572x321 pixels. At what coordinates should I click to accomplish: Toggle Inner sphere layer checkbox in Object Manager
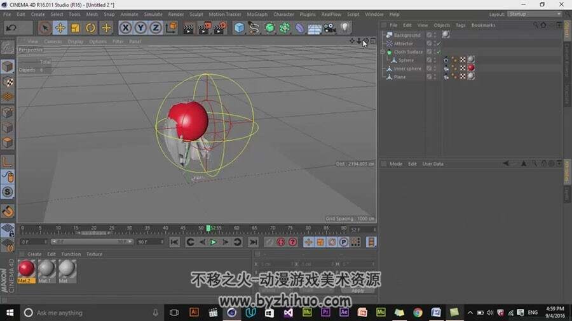[429, 69]
